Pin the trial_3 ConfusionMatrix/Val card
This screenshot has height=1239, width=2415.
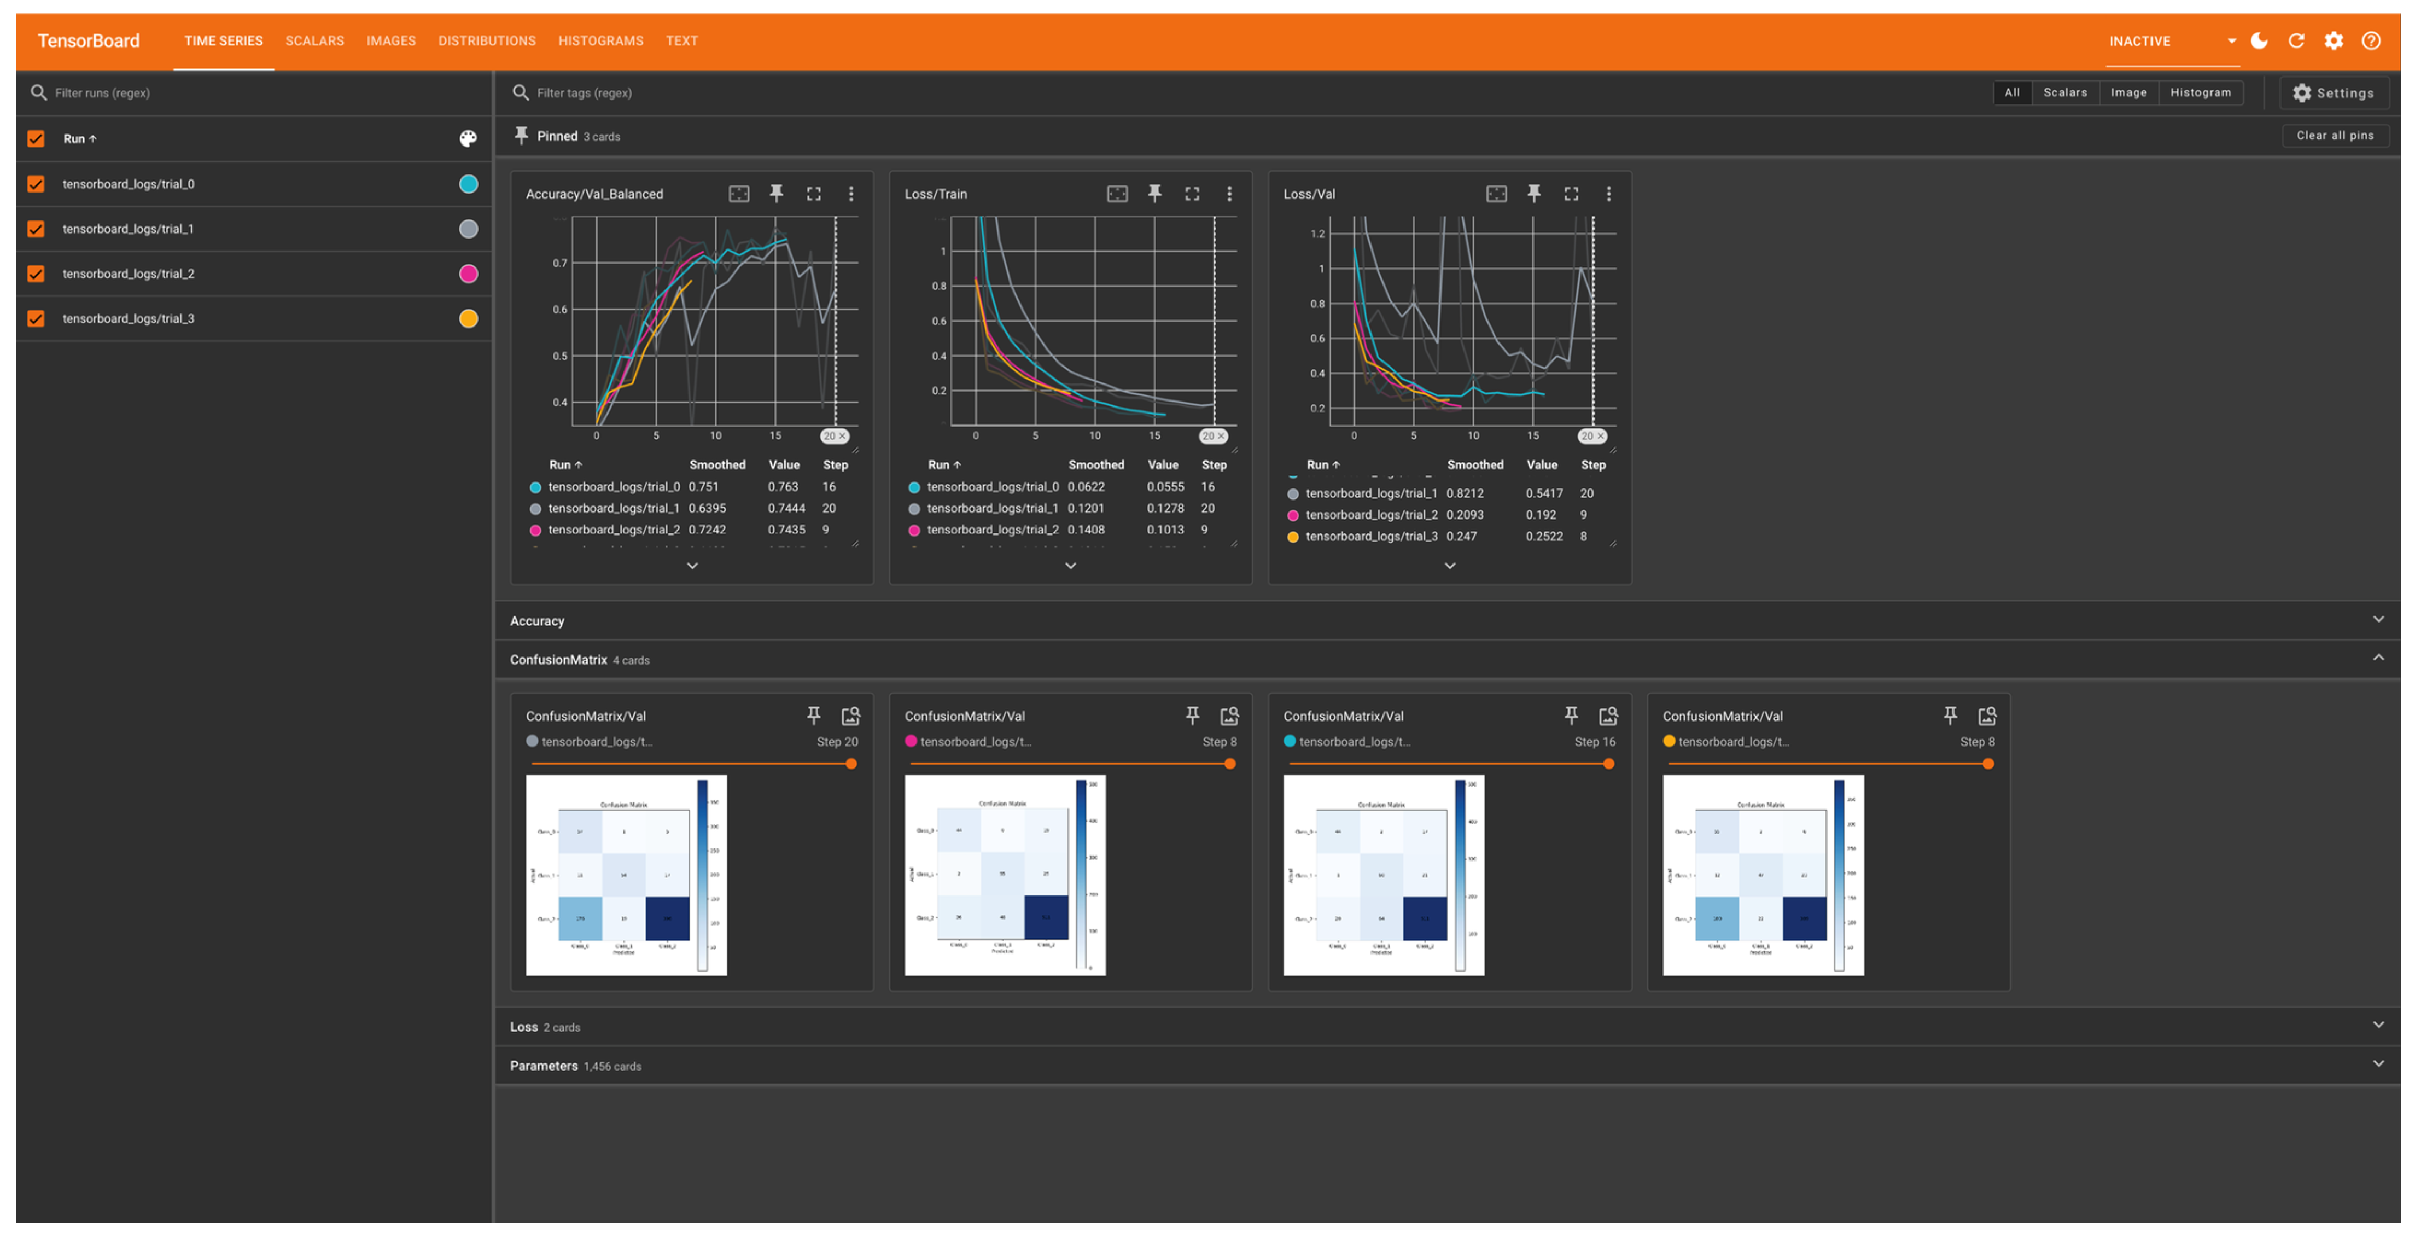[x=1950, y=716]
